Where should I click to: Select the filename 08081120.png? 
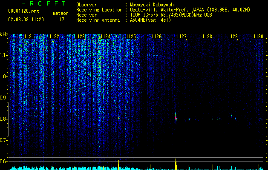(23, 11)
